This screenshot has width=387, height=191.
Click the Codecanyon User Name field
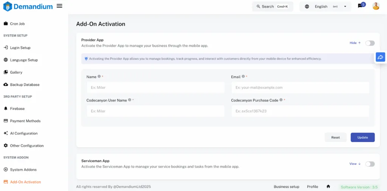(155, 111)
